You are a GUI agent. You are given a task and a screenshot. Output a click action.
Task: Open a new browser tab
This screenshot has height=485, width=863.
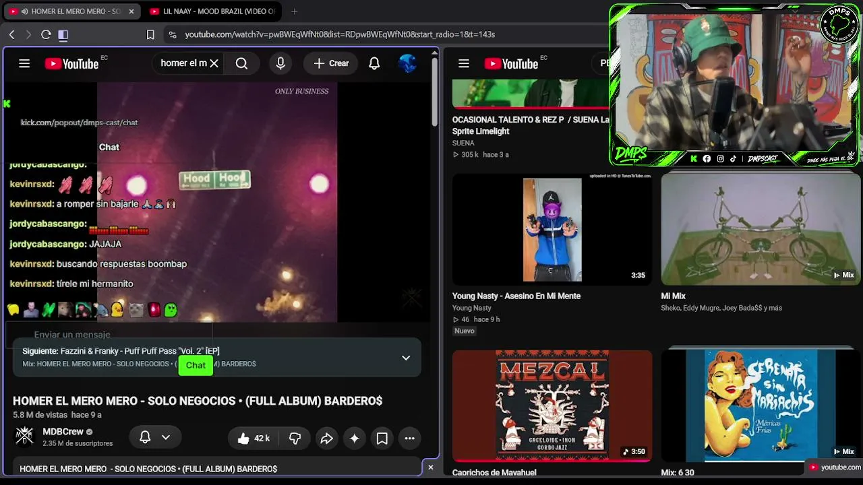coord(295,11)
